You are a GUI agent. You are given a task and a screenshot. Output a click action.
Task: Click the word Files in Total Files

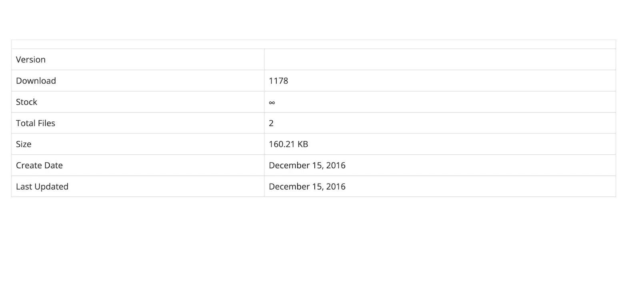(46, 123)
